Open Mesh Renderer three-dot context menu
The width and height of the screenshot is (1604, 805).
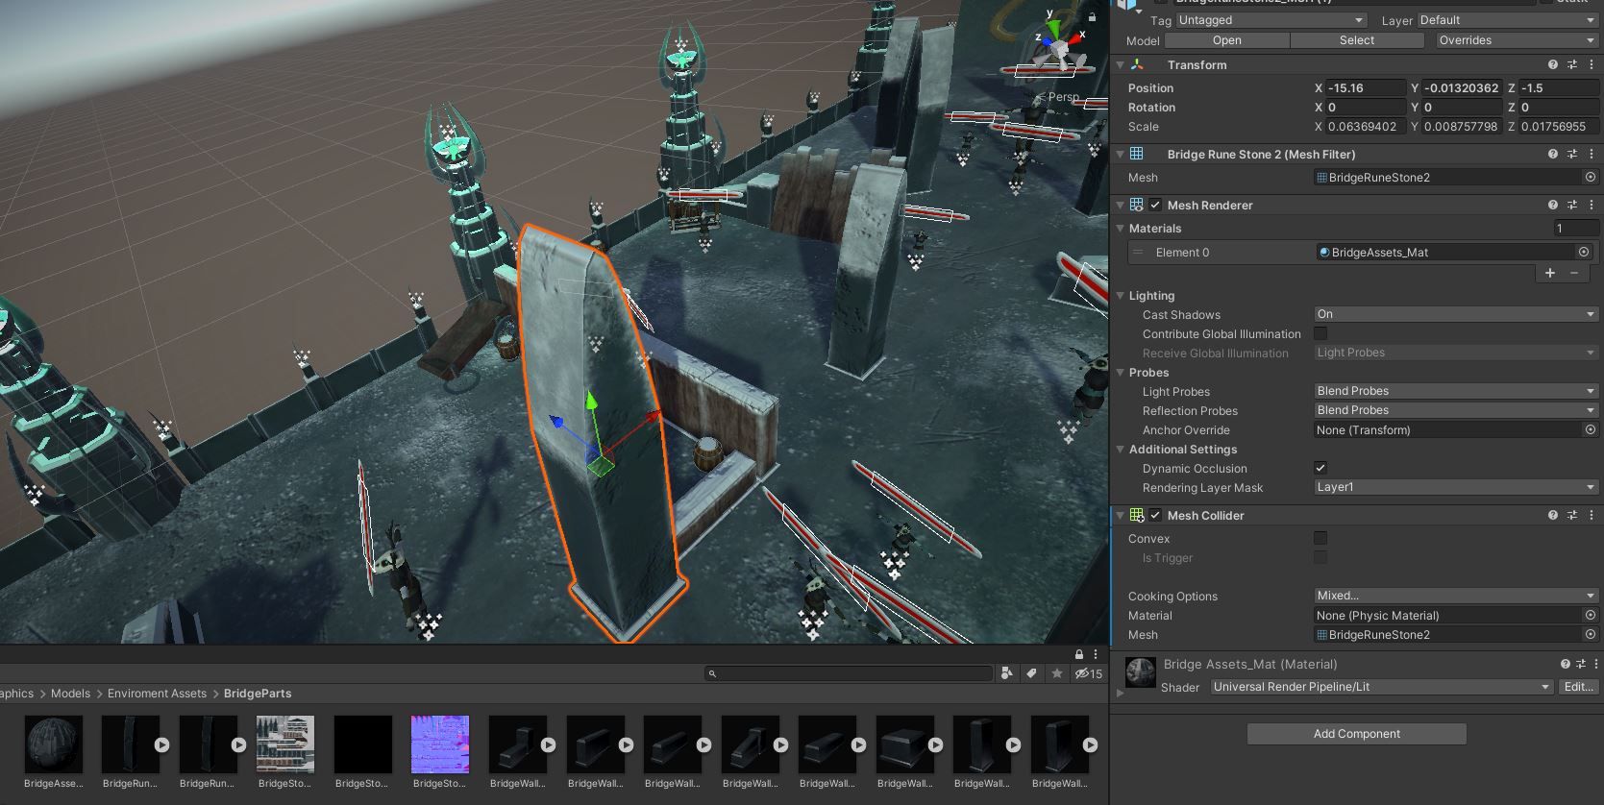(1592, 205)
